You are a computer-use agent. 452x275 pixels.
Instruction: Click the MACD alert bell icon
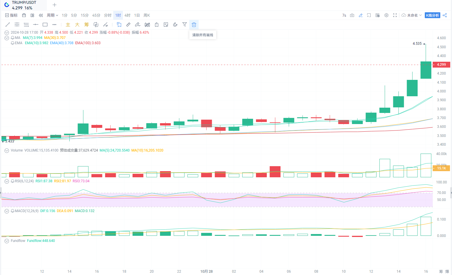click(x=13, y=211)
